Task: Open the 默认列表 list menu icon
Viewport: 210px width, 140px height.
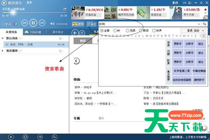Action: click(x=61, y=38)
